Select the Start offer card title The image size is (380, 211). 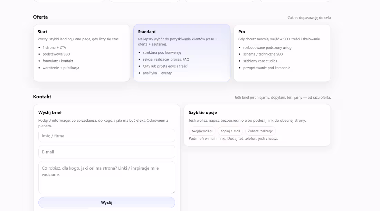pos(42,32)
